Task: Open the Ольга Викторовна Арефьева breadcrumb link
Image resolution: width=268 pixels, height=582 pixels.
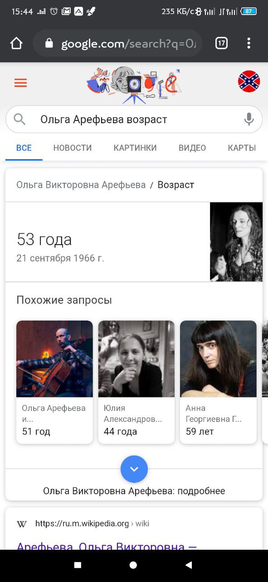Action: (x=81, y=185)
